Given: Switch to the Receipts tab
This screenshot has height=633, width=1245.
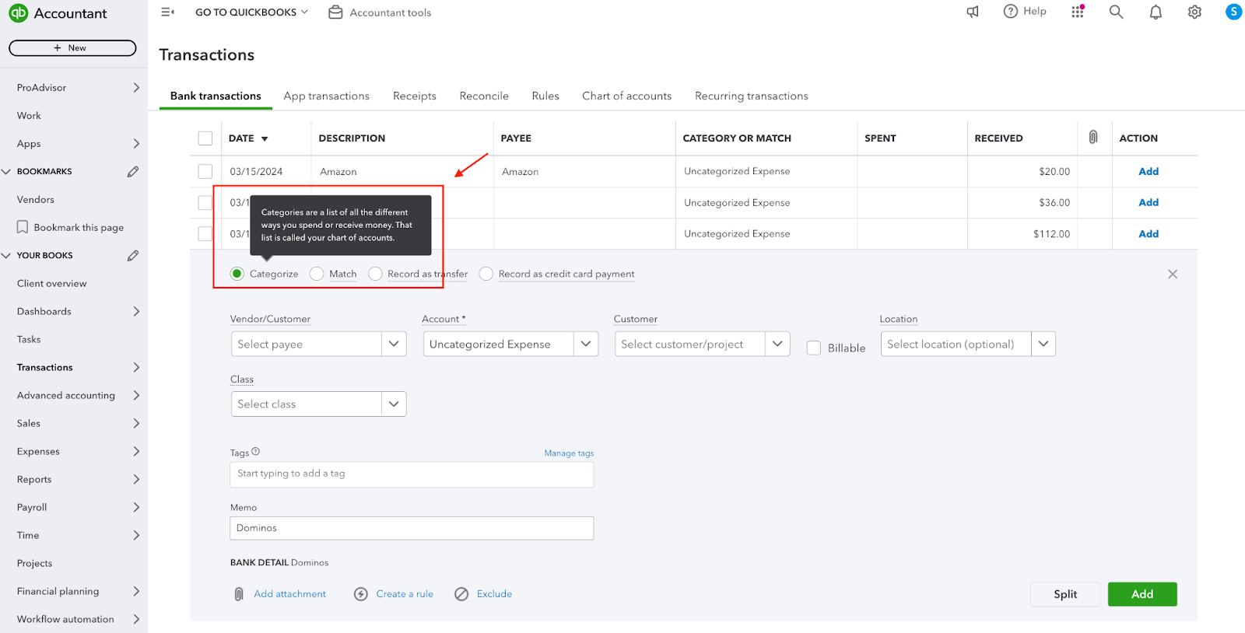Looking at the screenshot, I should [415, 96].
